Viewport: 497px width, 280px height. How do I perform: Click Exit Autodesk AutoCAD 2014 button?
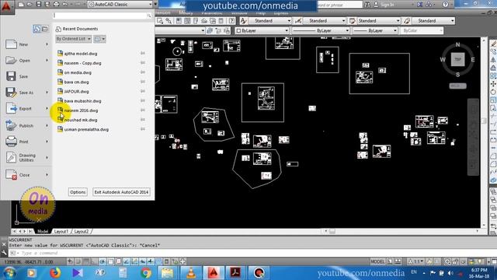click(121, 192)
